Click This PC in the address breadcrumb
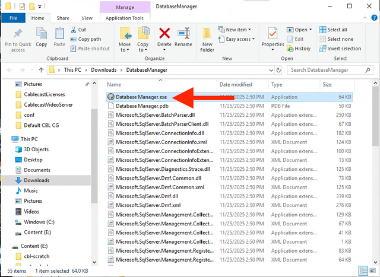The height and width of the screenshot is (277, 380). click(x=72, y=70)
